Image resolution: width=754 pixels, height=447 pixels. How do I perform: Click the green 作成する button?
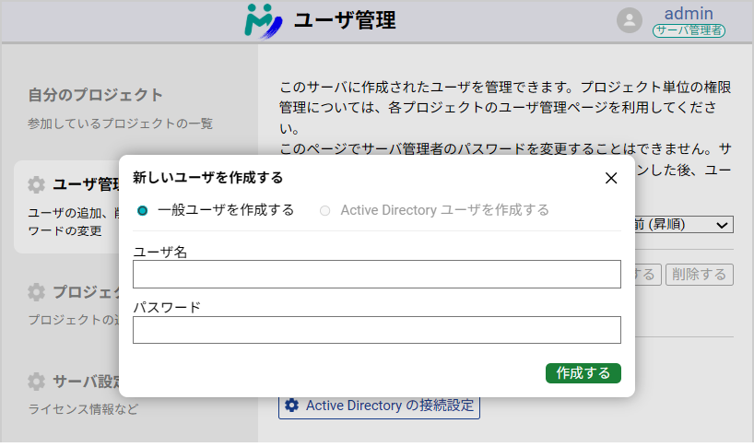pos(583,373)
